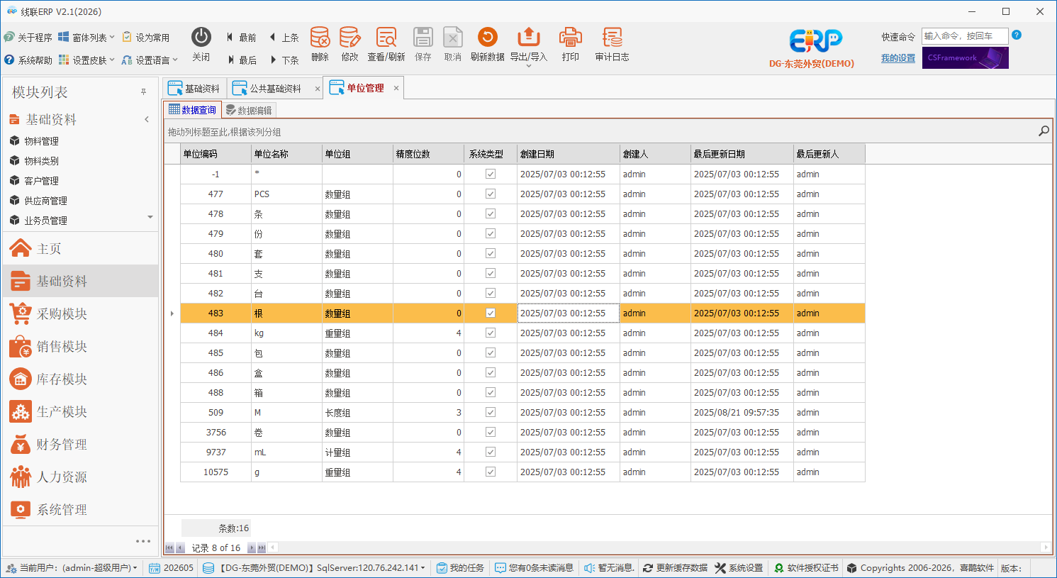This screenshot has height=578, width=1057.
Task: Click the 快速命令 input field
Action: click(x=964, y=36)
